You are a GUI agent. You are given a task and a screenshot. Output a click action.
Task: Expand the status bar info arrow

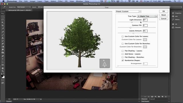coord(41,99)
